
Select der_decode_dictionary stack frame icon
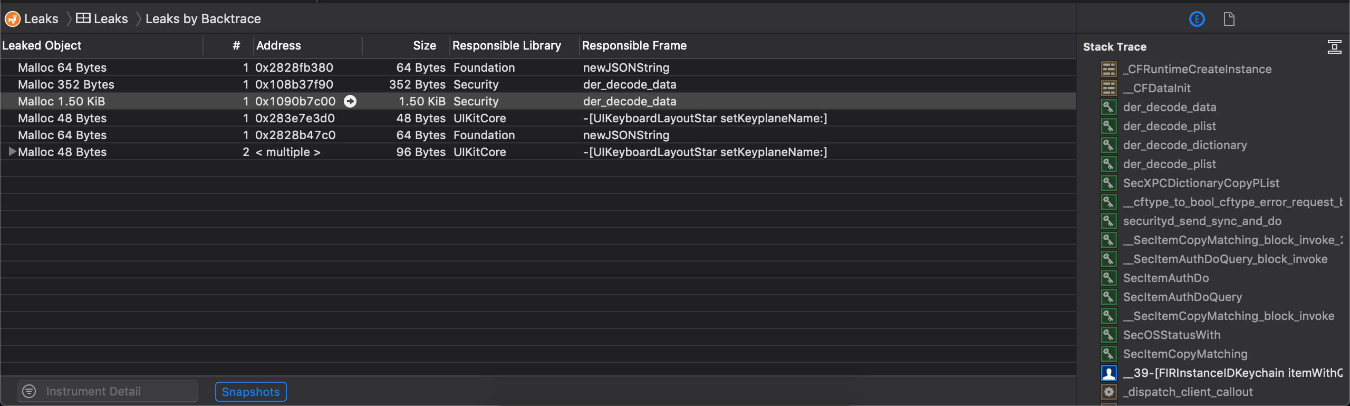click(x=1109, y=145)
